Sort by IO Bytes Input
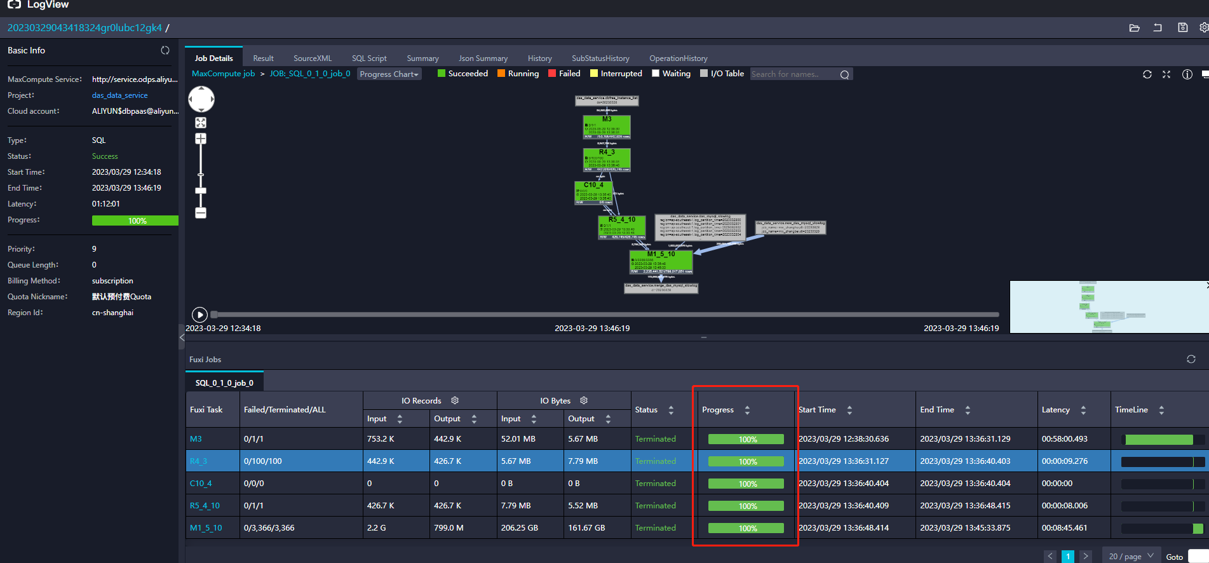The width and height of the screenshot is (1209, 563). tap(534, 419)
